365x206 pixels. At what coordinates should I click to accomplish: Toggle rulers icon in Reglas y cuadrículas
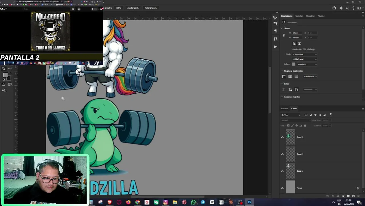click(284, 76)
